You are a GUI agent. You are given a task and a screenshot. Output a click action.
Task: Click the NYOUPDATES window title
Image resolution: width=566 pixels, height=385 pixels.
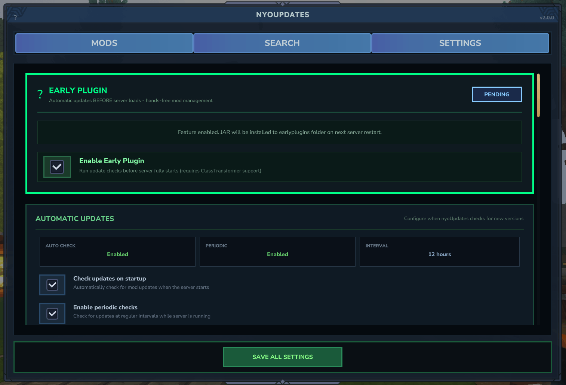click(x=283, y=15)
